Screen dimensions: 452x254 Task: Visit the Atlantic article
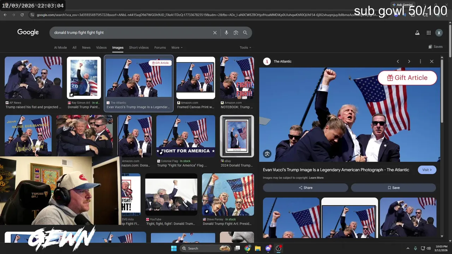427,170
